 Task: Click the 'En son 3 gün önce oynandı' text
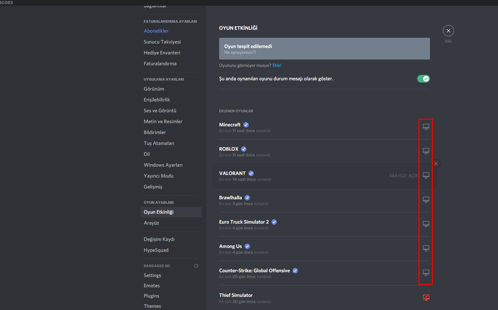coord(244,204)
